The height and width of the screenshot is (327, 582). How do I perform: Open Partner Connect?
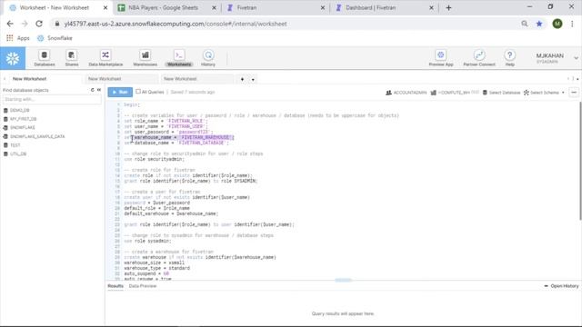479,58
